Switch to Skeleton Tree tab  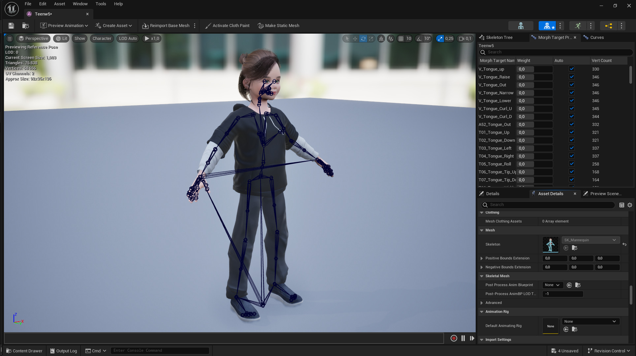[499, 38]
